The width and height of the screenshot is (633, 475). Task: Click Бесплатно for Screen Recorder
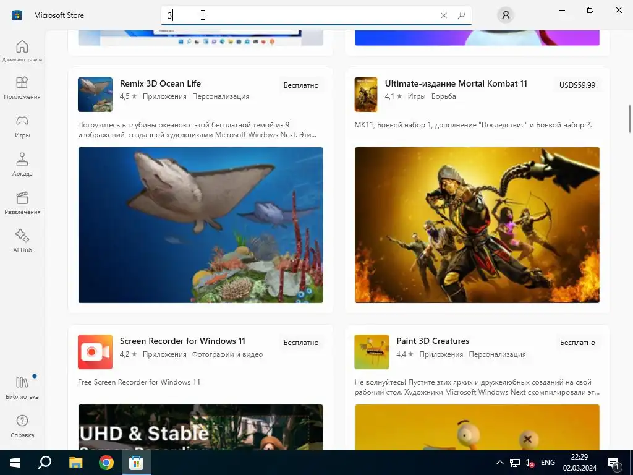(x=301, y=343)
